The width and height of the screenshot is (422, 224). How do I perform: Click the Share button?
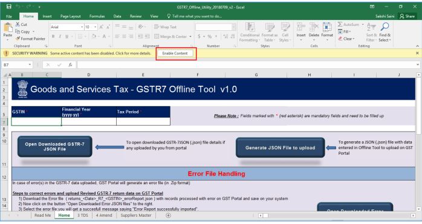click(407, 16)
